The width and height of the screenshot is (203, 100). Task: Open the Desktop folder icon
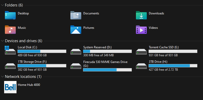(10, 15)
